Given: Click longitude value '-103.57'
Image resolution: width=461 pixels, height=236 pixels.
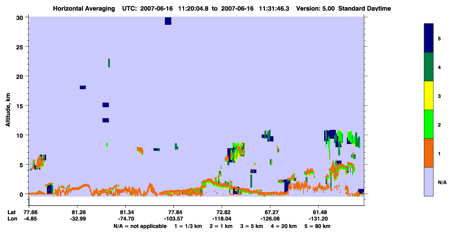Looking at the screenshot, I should point(173,219).
